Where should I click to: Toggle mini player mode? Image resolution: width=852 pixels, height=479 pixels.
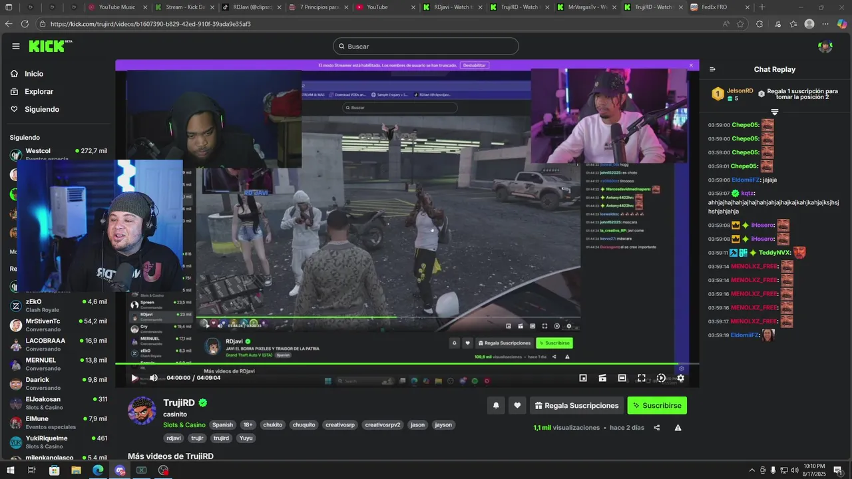602,378
